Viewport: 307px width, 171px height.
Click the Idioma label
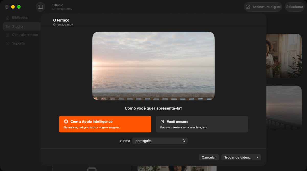(x=125, y=141)
